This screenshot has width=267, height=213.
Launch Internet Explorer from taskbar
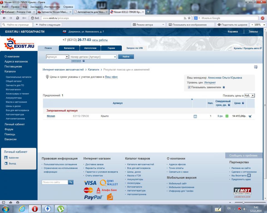(22, 209)
